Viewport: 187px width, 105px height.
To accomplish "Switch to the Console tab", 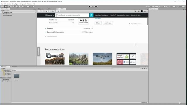I will pos(14,67).
